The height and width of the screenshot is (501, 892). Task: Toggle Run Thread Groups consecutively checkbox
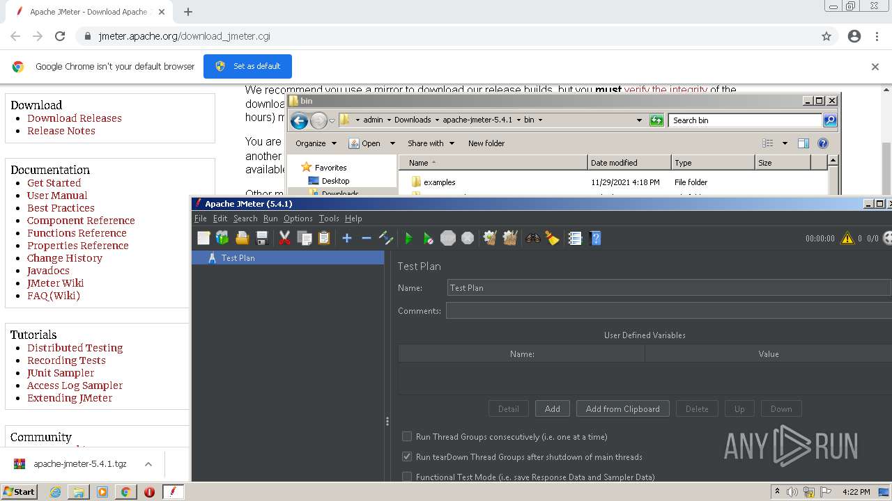[x=407, y=437]
